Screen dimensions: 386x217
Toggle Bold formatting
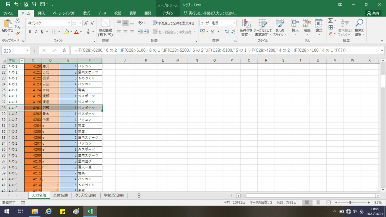pos(30,32)
